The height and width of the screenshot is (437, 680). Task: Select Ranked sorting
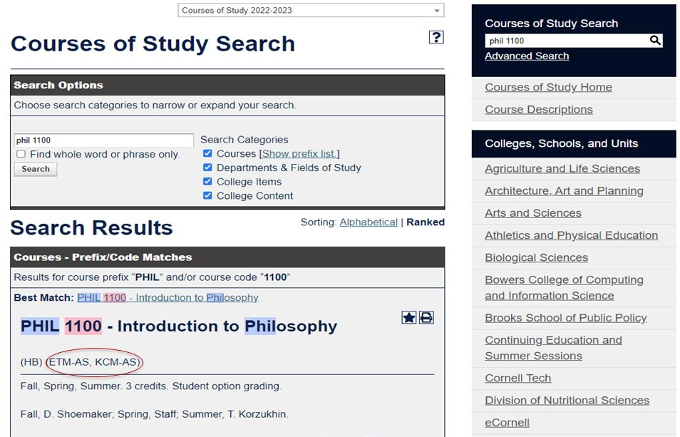click(x=425, y=222)
